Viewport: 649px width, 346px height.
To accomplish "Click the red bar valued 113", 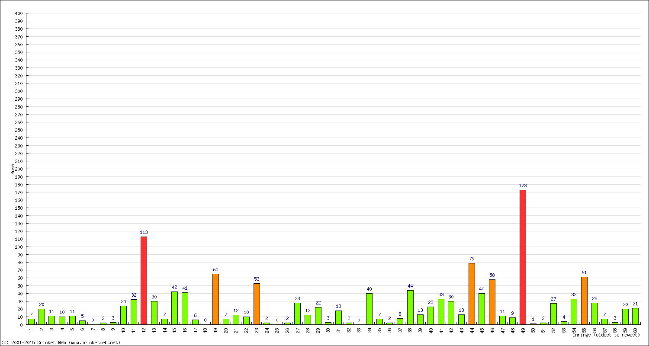I will pos(144,280).
